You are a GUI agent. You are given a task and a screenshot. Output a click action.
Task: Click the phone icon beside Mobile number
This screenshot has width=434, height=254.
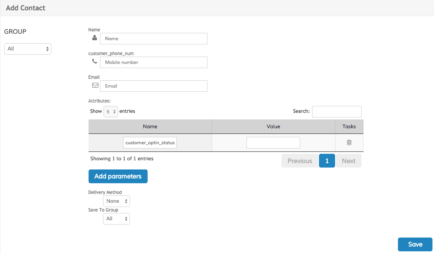coord(95,61)
